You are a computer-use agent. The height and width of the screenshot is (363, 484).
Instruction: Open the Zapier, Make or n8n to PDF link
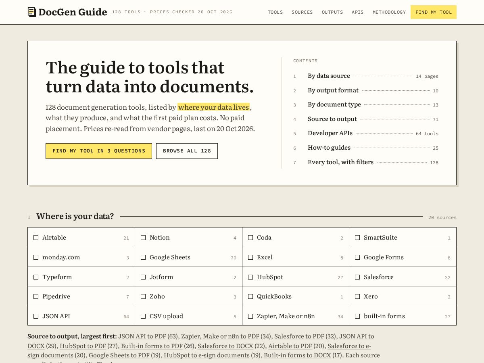pyautogui.click(x=220, y=336)
